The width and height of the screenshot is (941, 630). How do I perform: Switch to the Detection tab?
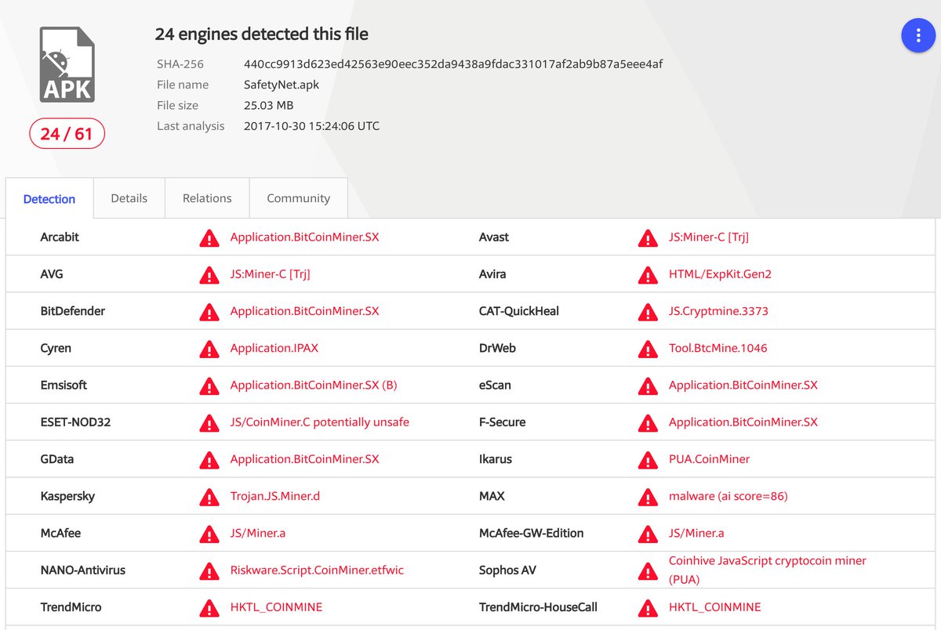(x=49, y=199)
